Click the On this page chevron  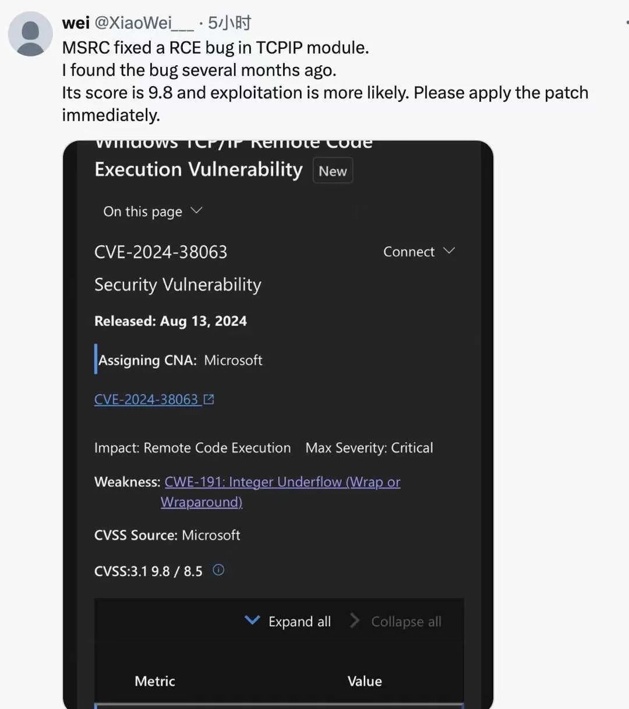pos(196,211)
